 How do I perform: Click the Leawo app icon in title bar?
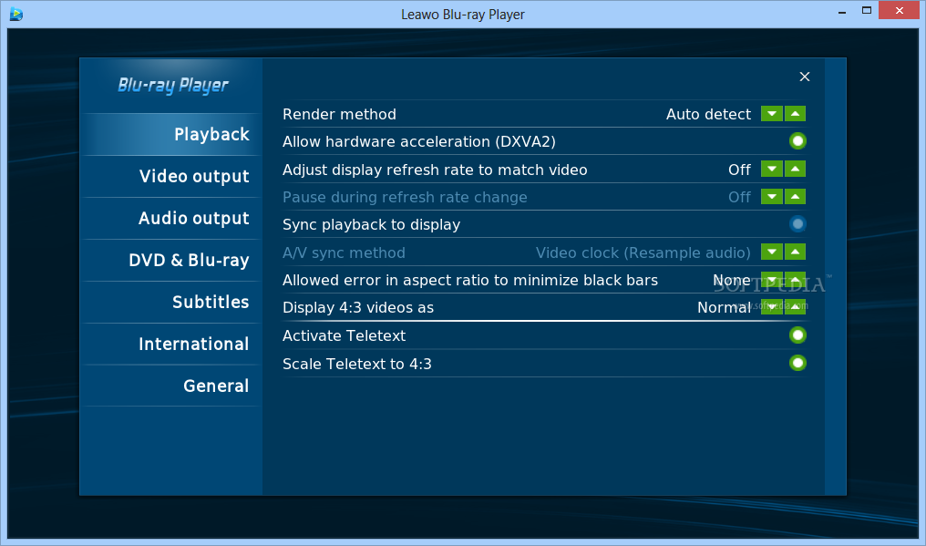click(x=15, y=14)
